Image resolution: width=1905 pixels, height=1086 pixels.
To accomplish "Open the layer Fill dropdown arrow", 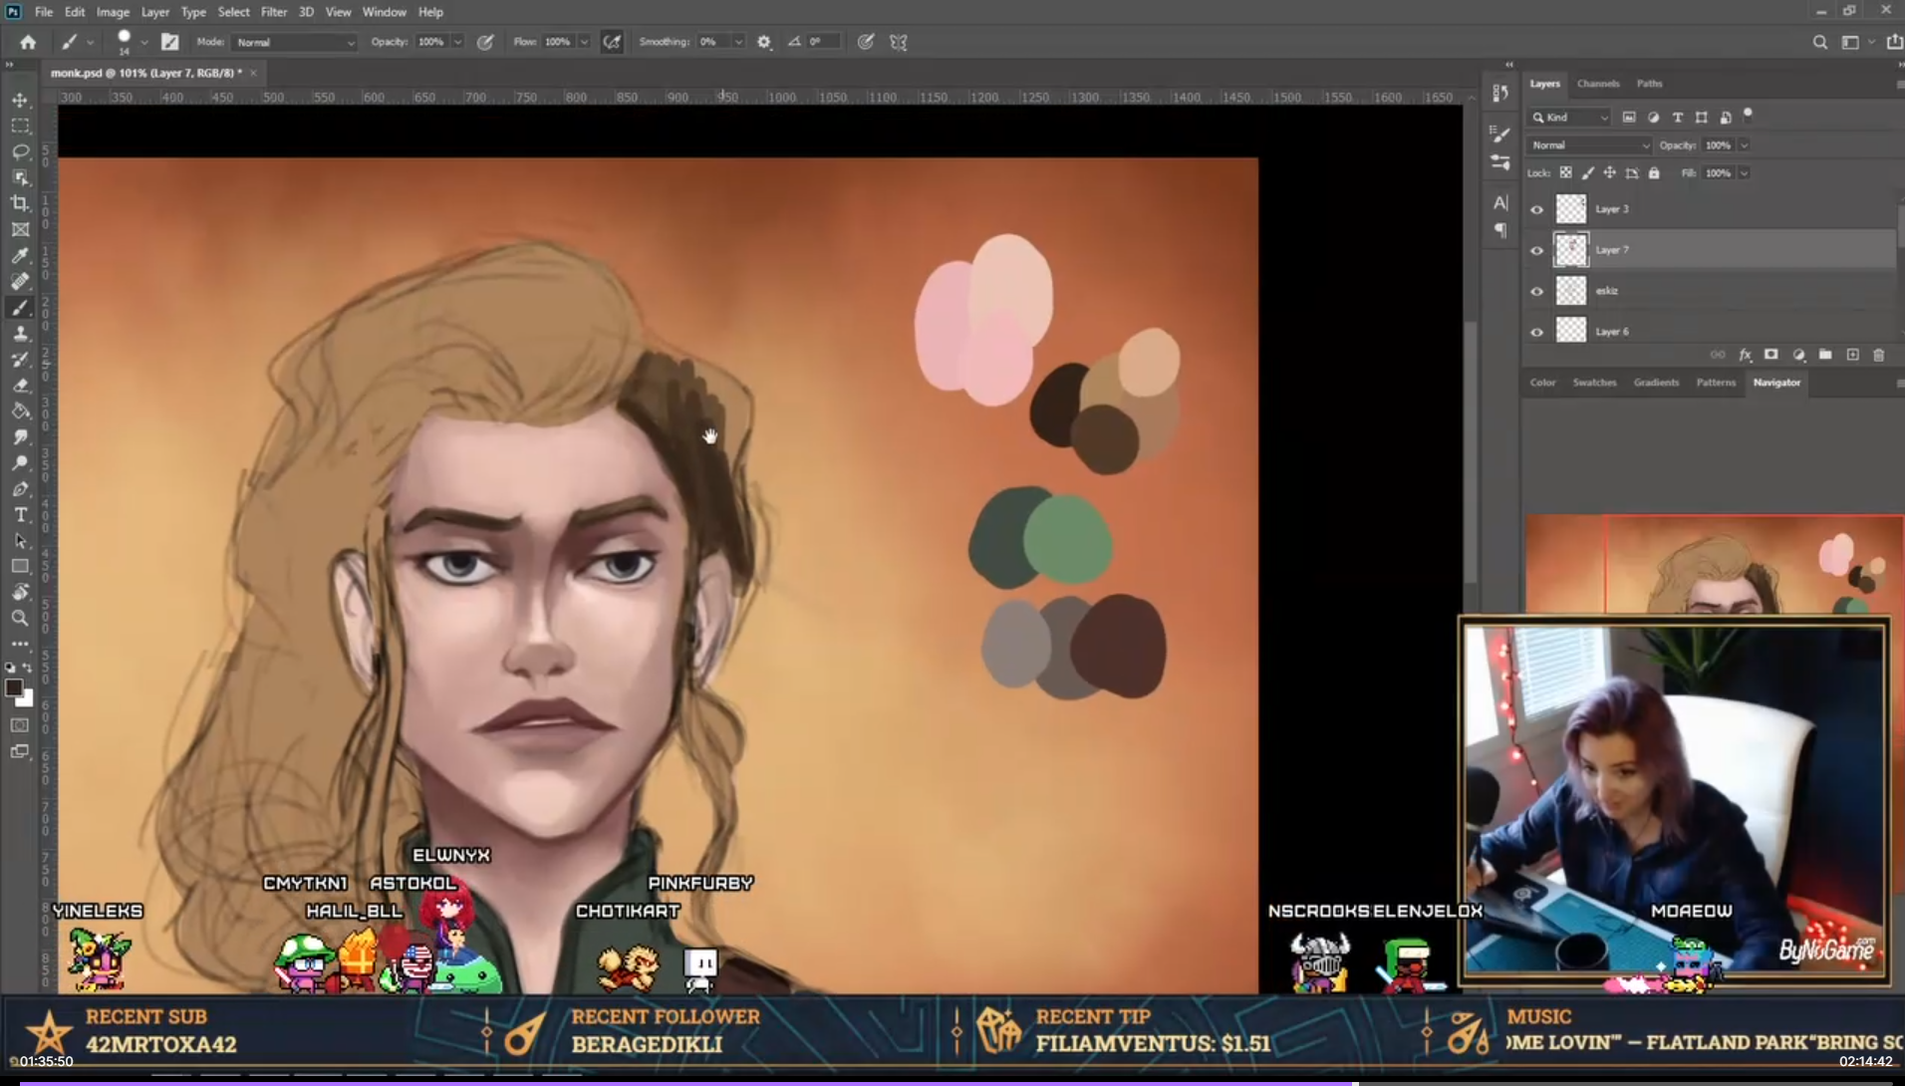I will tap(1744, 173).
